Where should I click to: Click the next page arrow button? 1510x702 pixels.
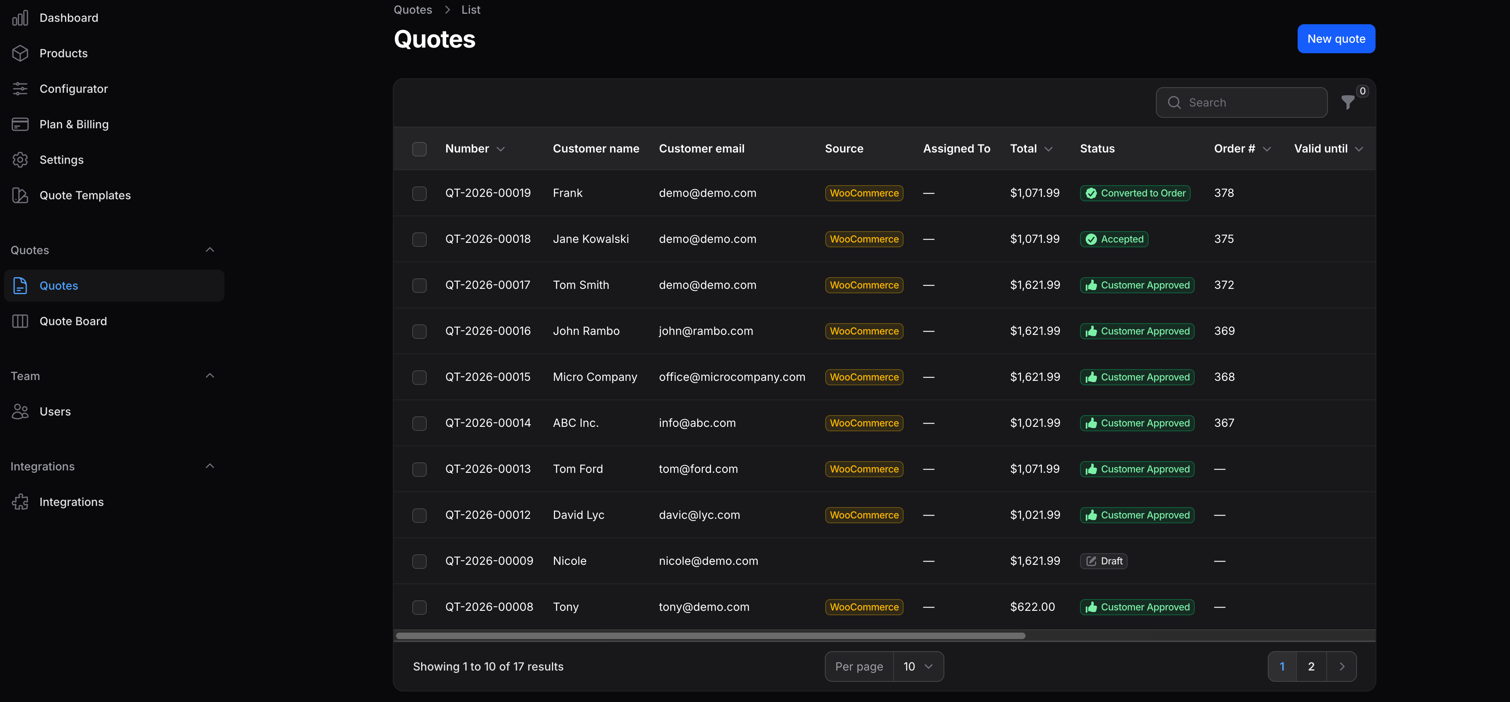[x=1342, y=667]
